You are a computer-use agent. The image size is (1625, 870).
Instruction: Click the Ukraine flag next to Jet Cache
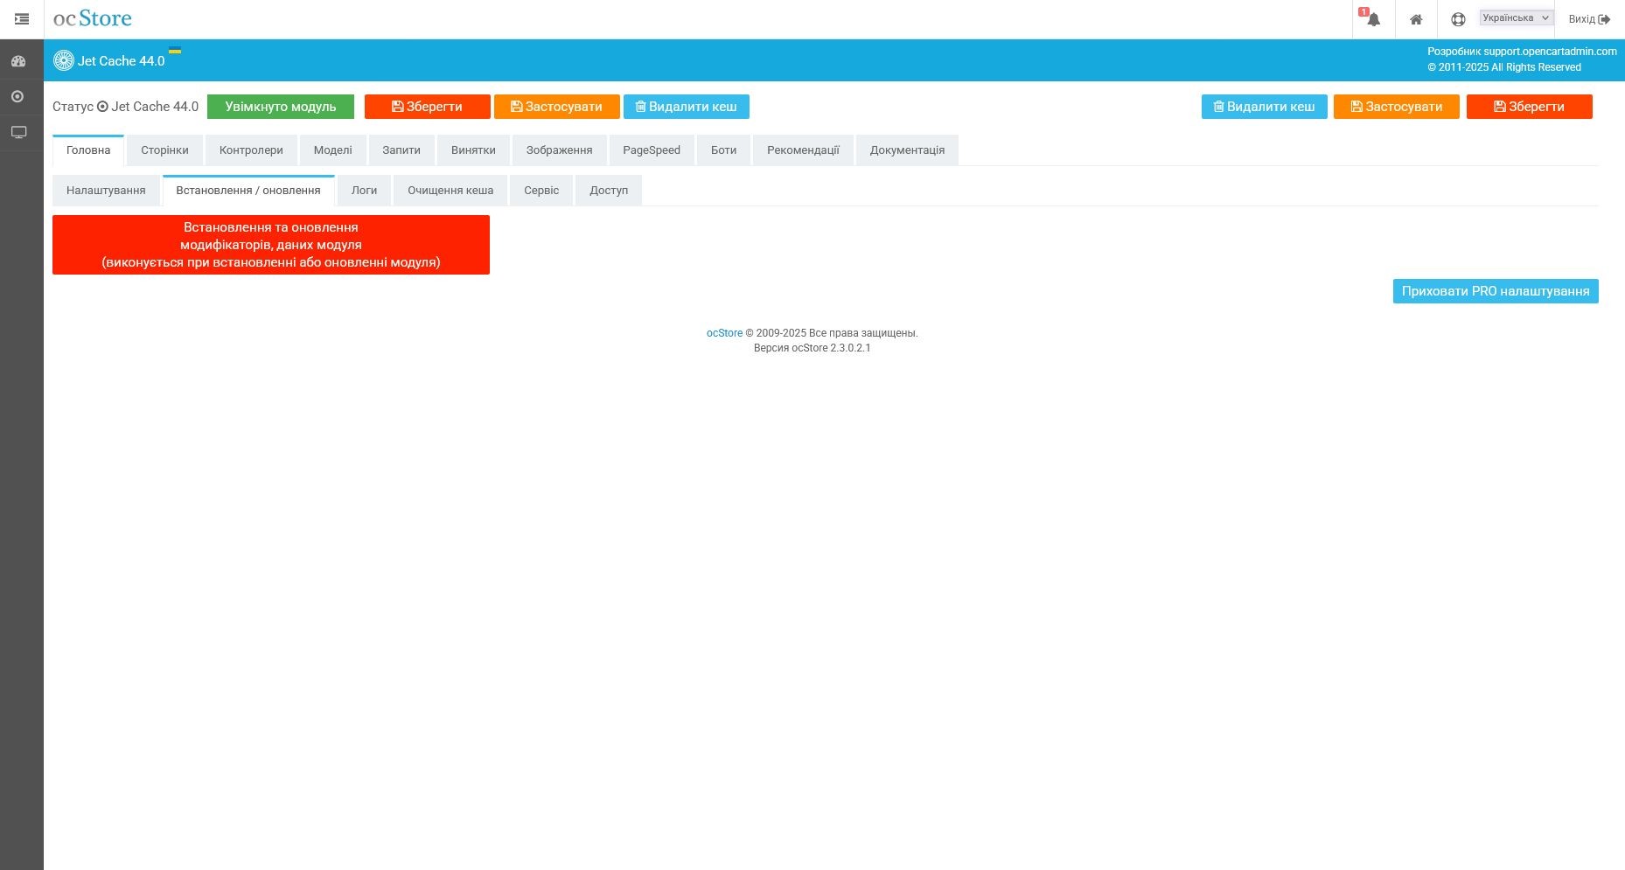(x=177, y=51)
